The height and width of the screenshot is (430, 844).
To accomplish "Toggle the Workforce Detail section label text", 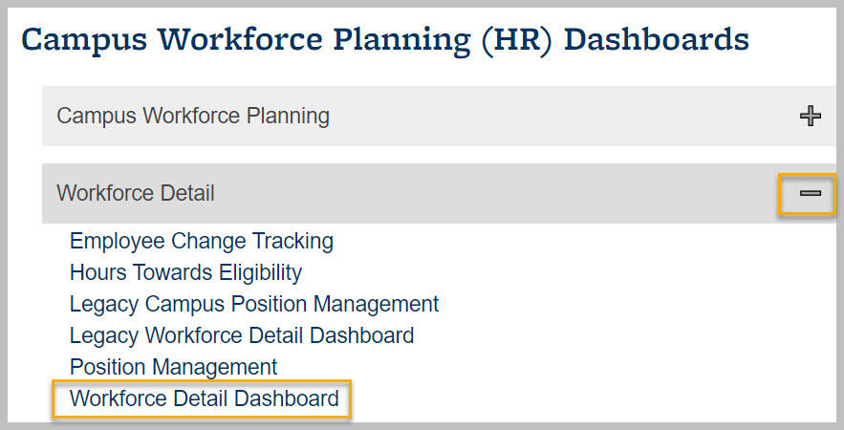I will [x=136, y=193].
